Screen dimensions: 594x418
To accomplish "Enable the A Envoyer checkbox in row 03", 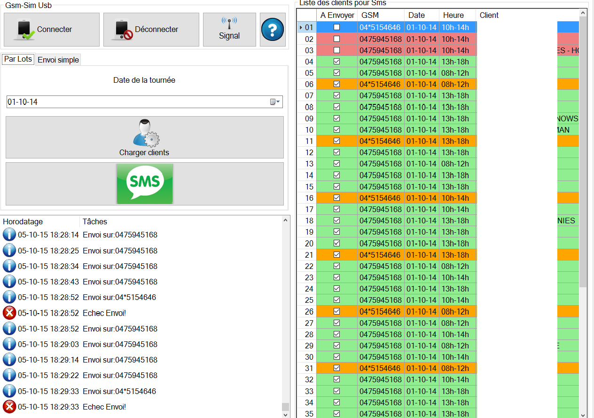I will tap(336, 50).
